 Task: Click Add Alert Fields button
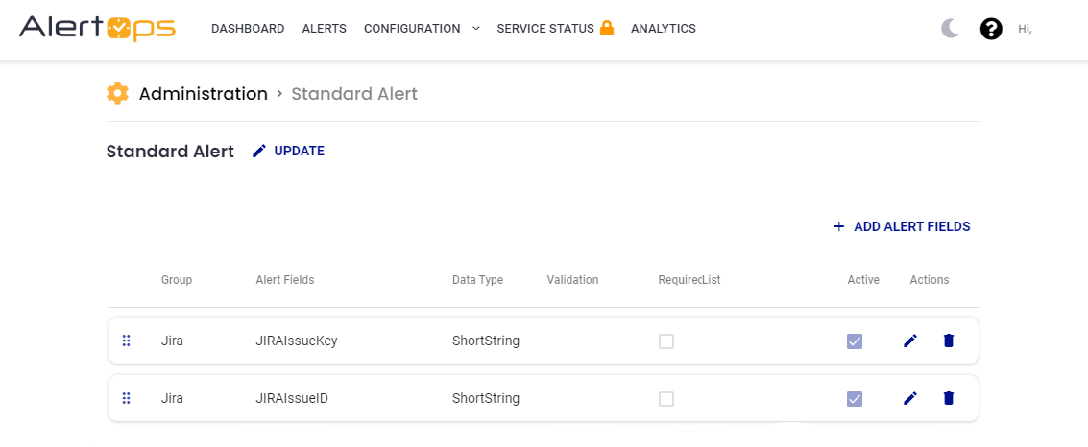(x=902, y=227)
